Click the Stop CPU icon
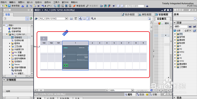Screen dimensions: 197x99 [109, 6]
